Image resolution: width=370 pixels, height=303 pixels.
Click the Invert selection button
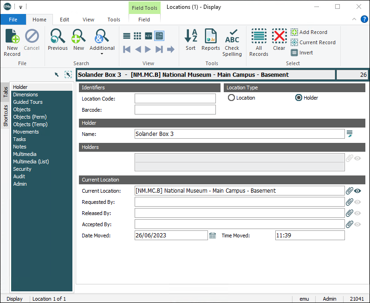click(x=302, y=53)
